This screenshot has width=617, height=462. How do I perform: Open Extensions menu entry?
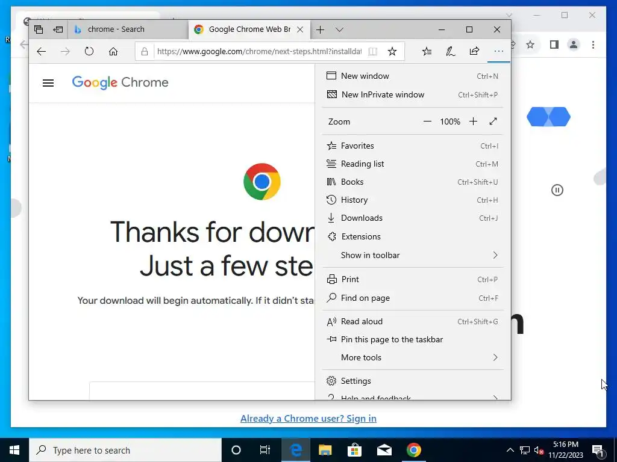pos(412,236)
